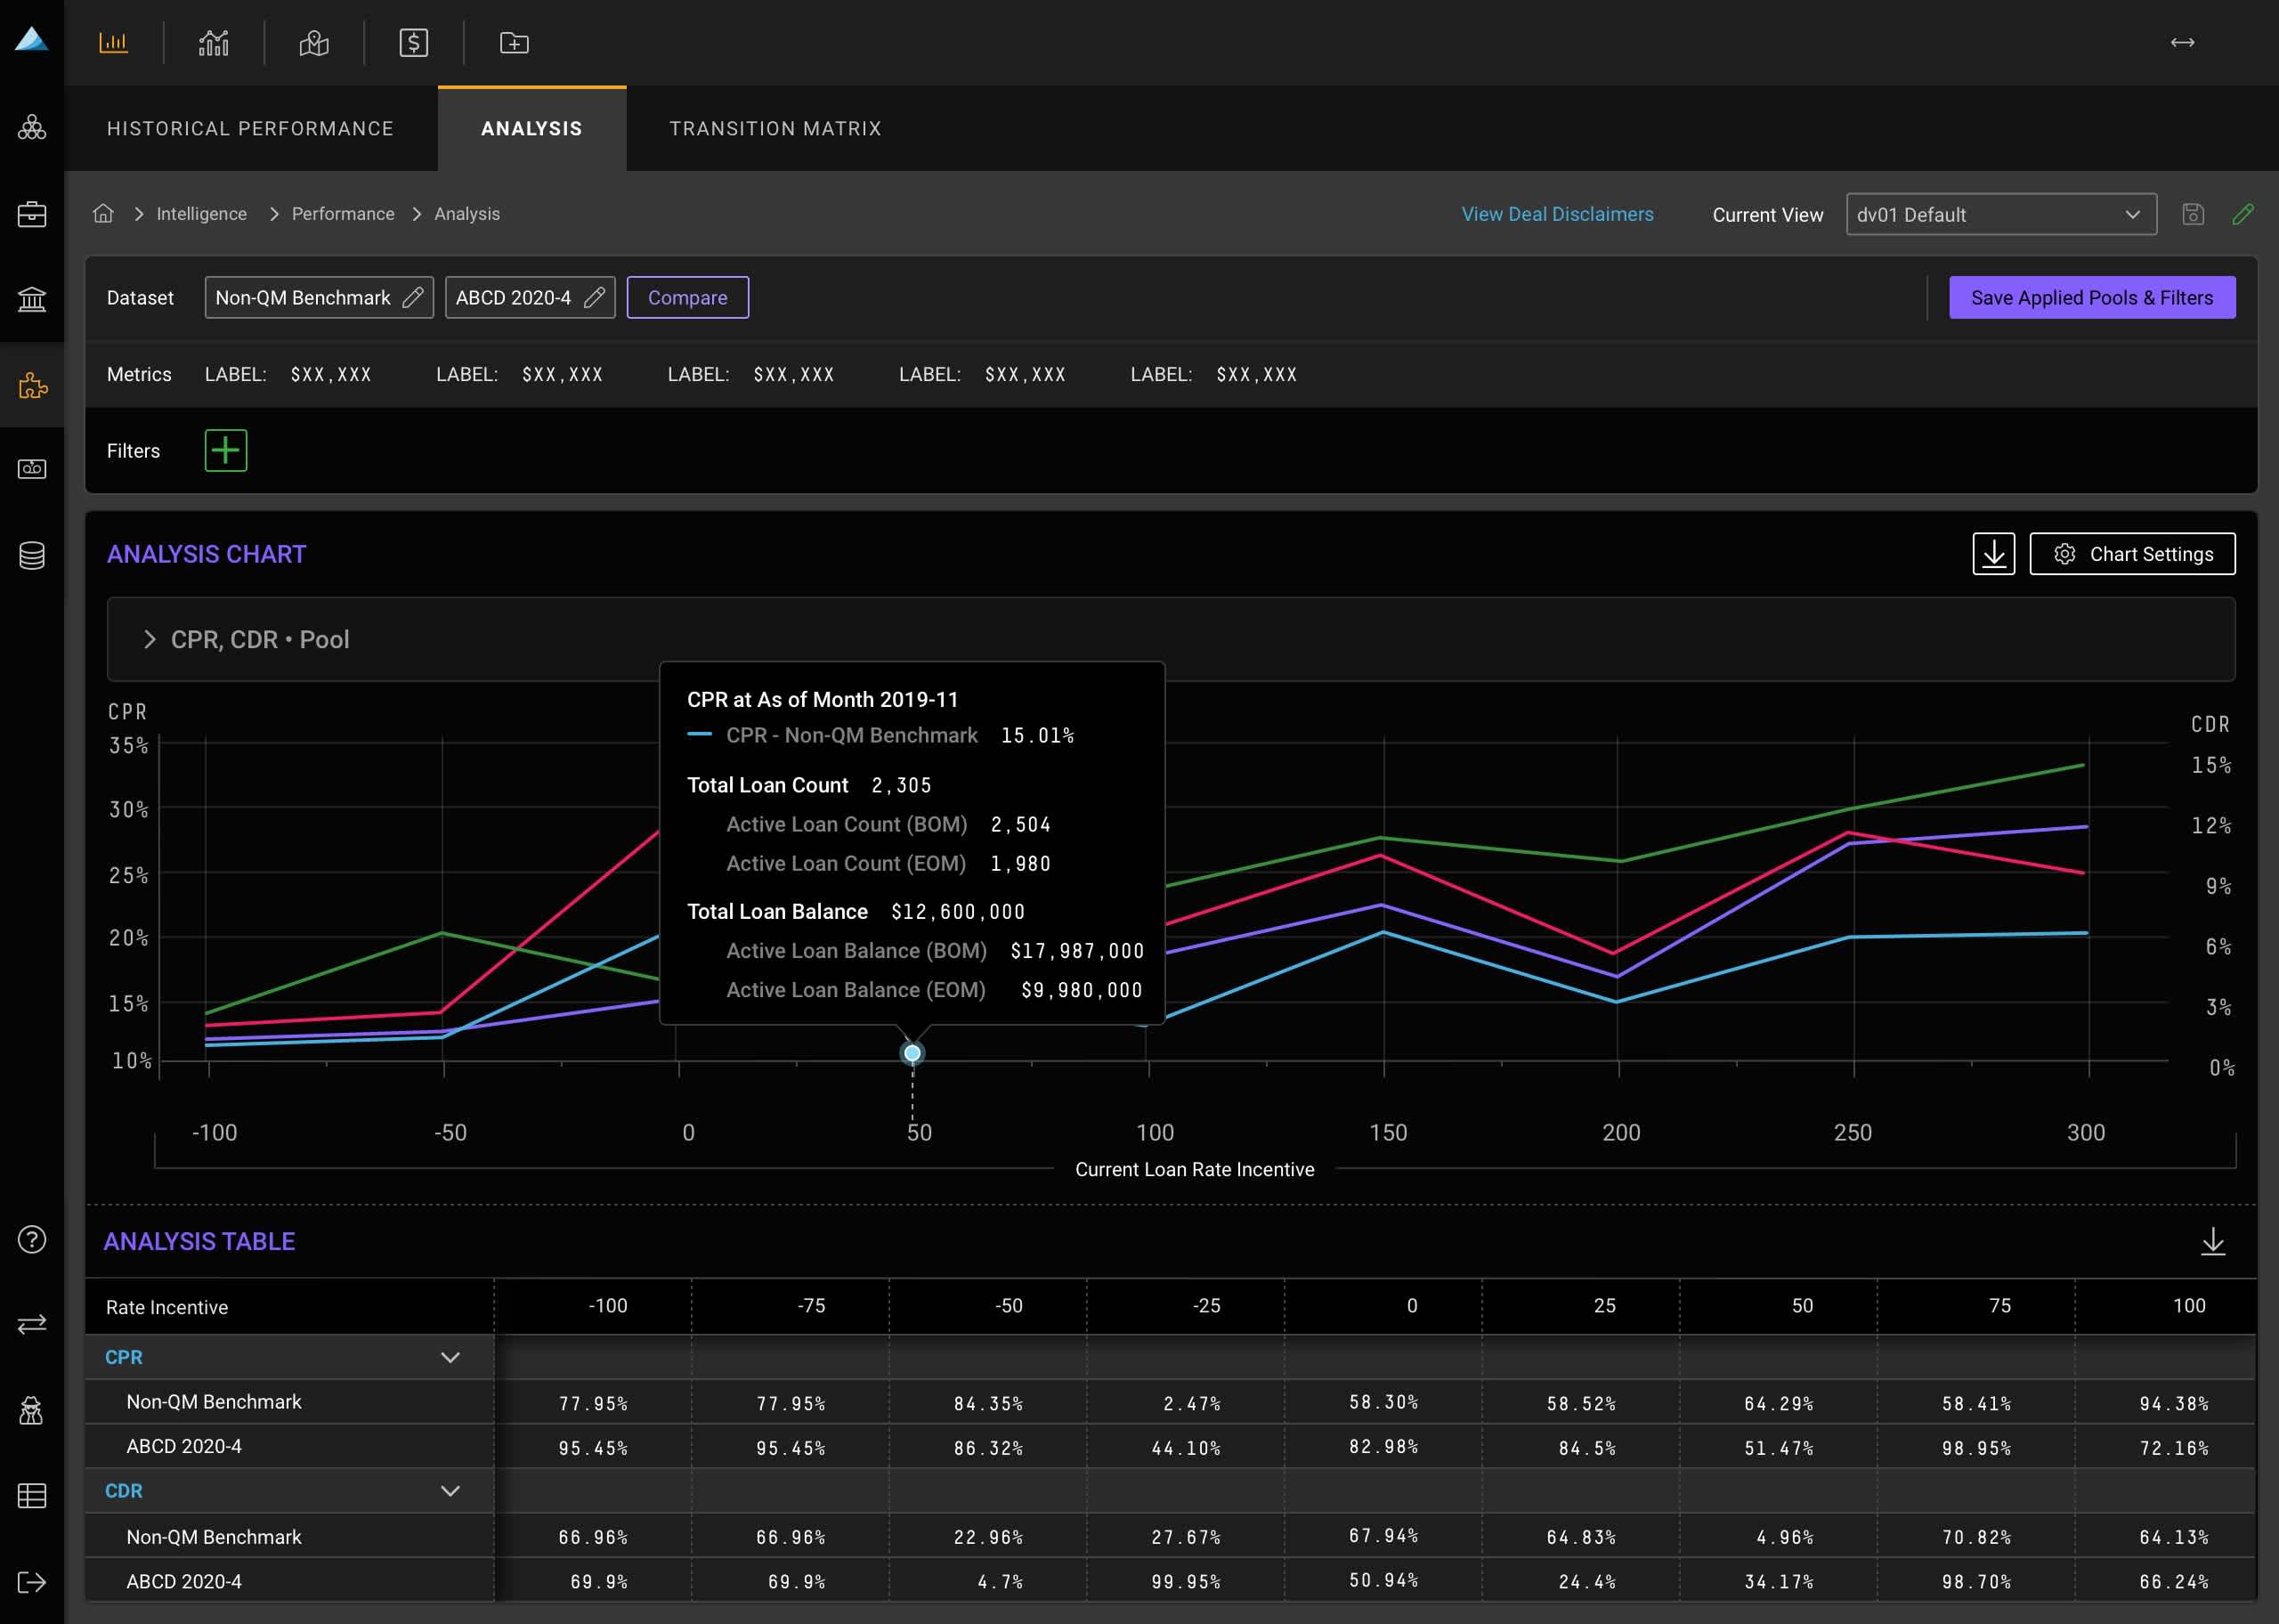Edit current view with green pencil icon
The width and height of the screenshot is (2279, 1624).
point(2243,214)
